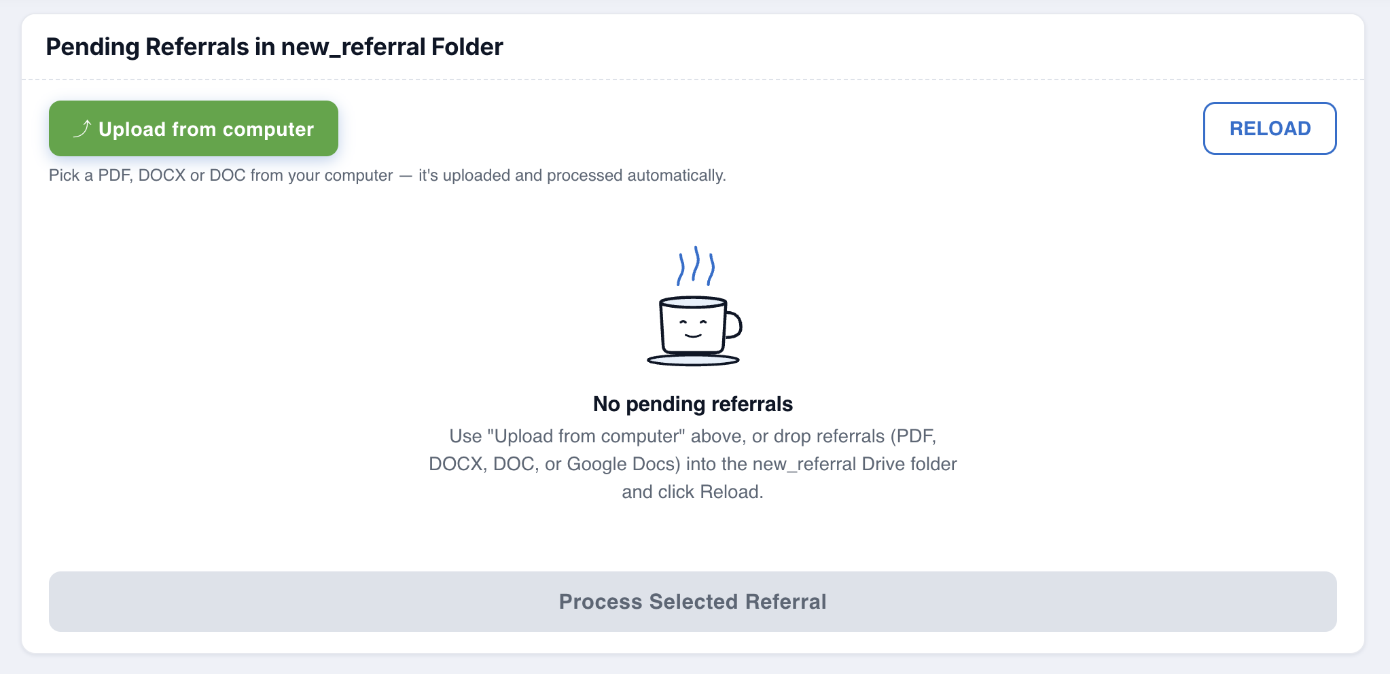Viewport: 1390px width, 674px height.
Task: Click the saucer beneath the coffee cup
Action: pyautogui.click(x=693, y=359)
